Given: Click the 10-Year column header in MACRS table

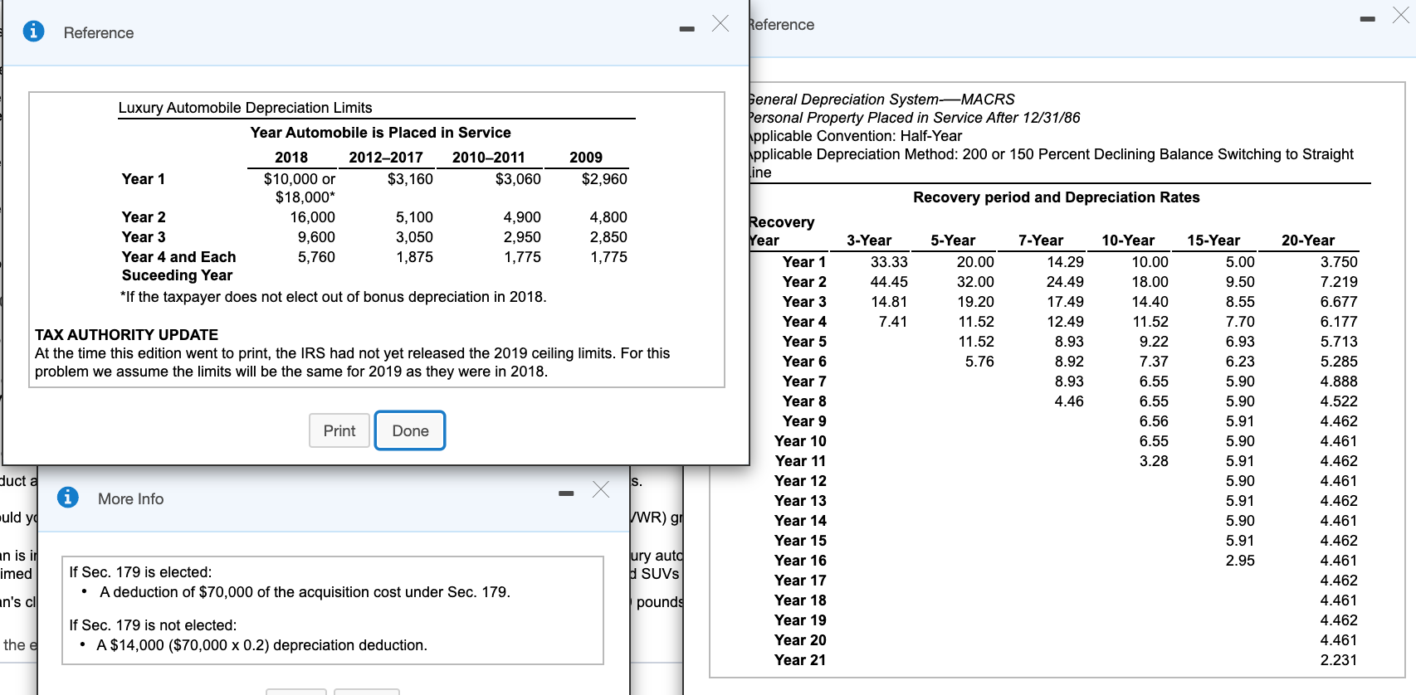Looking at the screenshot, I should [x=1128, y=241].
